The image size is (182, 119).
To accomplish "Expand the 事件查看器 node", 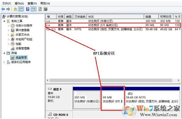I will pos(9,30).
